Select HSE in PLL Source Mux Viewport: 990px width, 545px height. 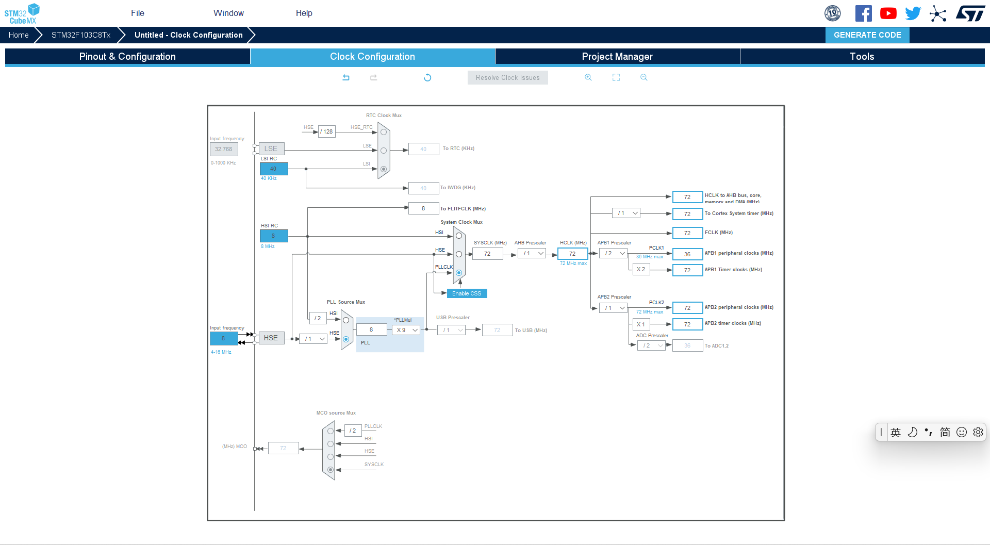click(346, 339)
